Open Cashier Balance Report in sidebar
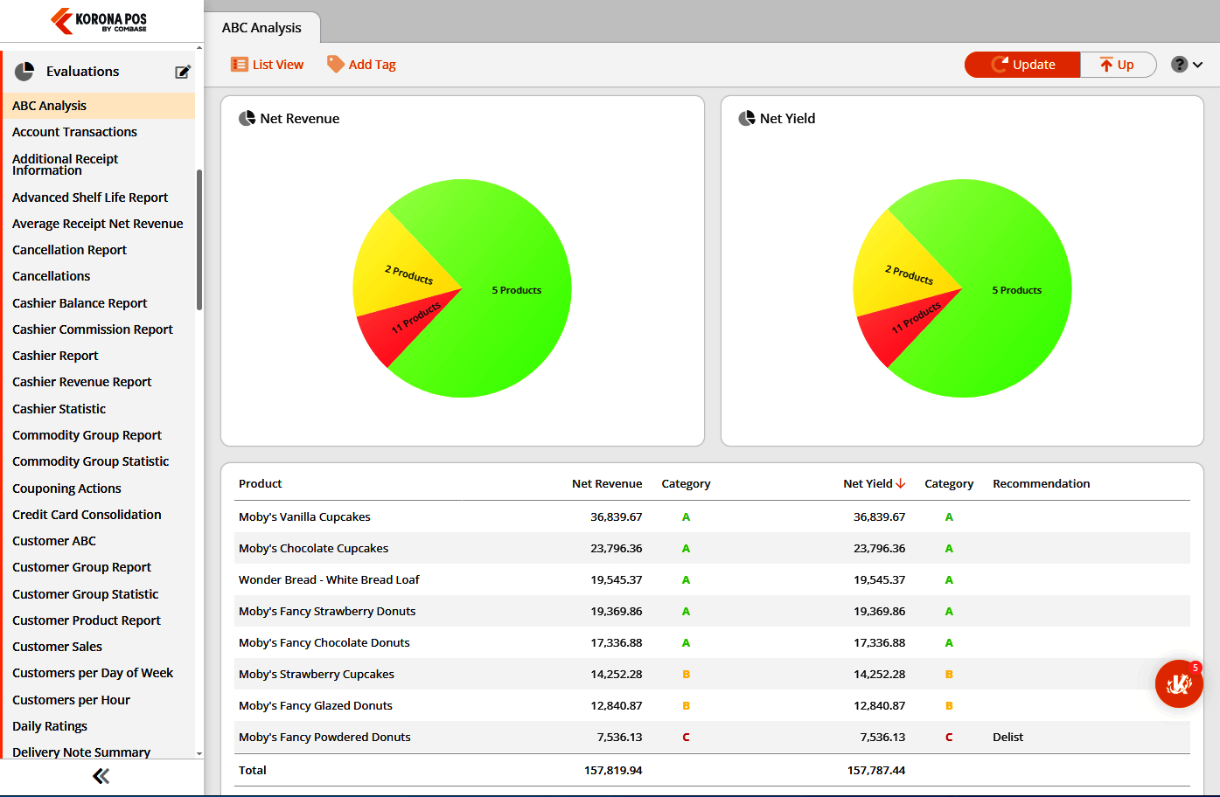Screen dimensions: 1220x797 (80, 303)
